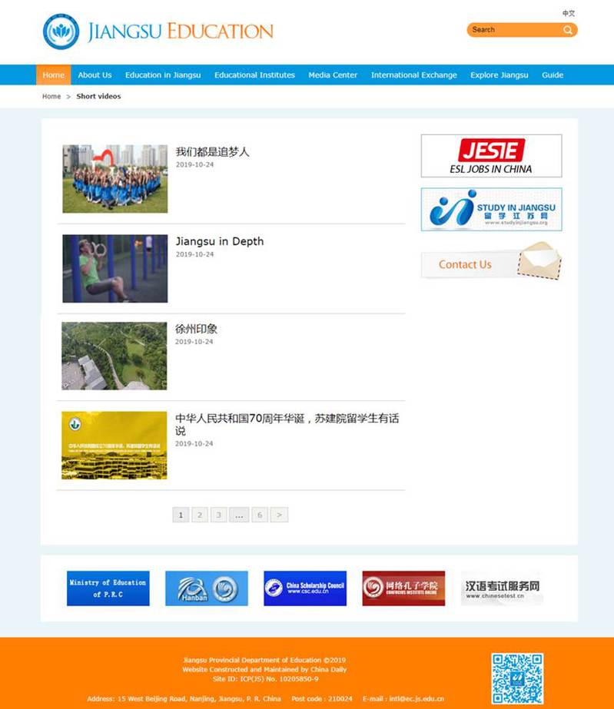The height and width of the screenshot is (709, 614).
Task: Open the JESIE ESL Jobs banner
Action: (x=491, y=156)
